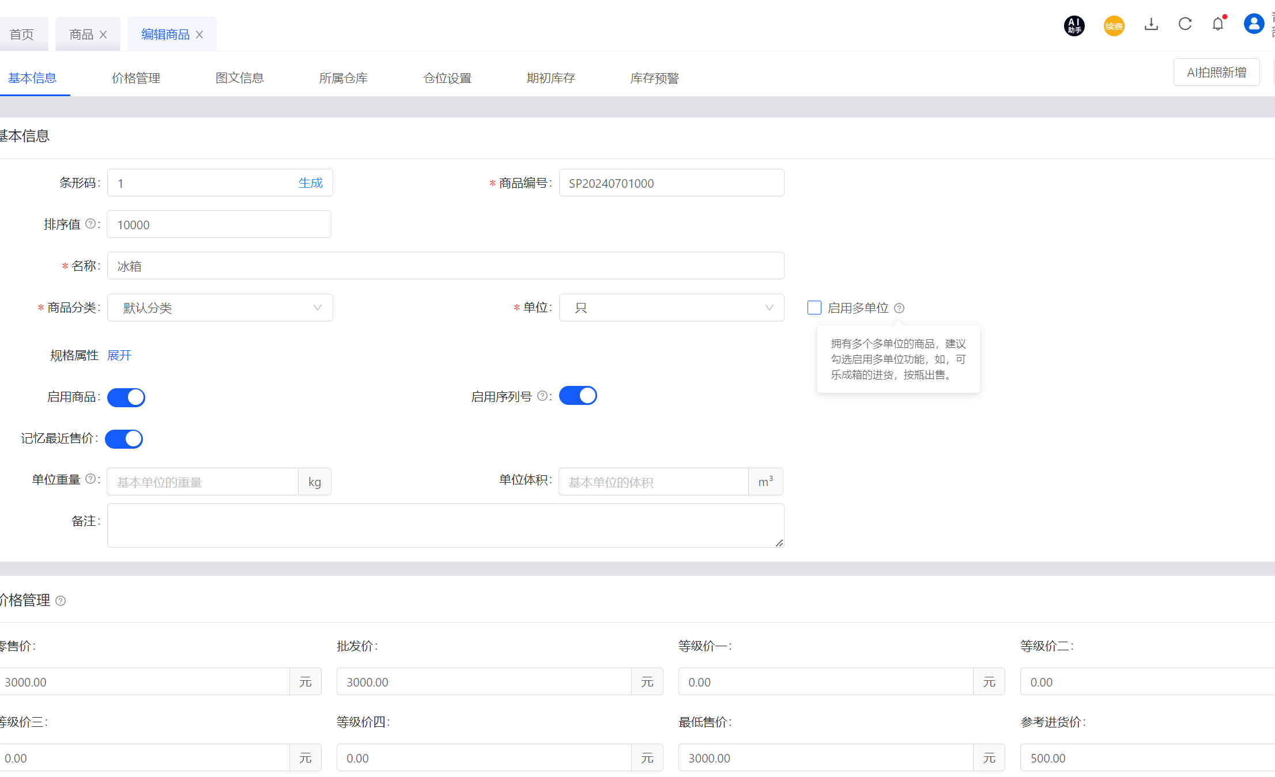Click the orange renewal badge icon
This screenshot has height=777, width=1275.
click(1114, 26)
